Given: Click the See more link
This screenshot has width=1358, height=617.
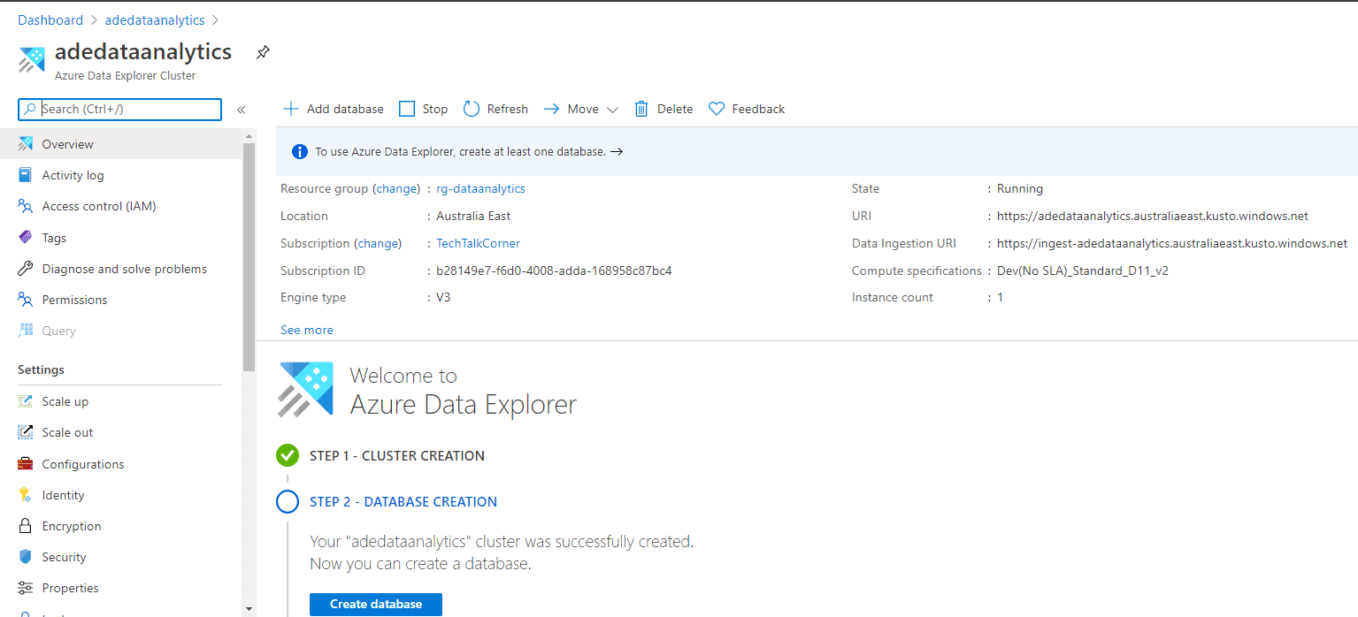Looking at the screenshot, I should click(x=307, y=330).
